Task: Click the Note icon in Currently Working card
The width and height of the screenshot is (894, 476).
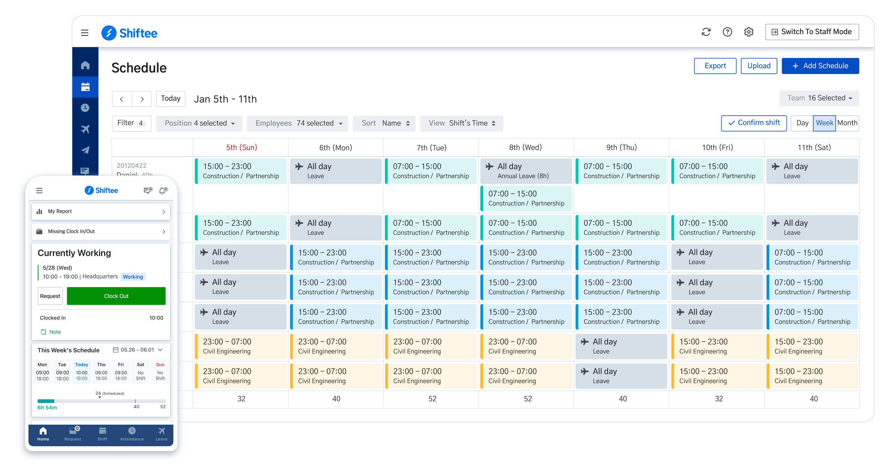Action: point(43,332)
